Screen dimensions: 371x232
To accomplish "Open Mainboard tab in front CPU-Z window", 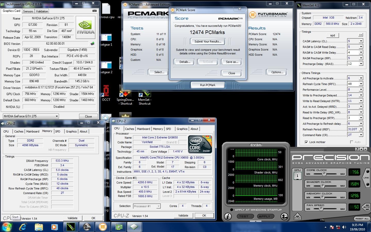I will click(x=144, y=129).
